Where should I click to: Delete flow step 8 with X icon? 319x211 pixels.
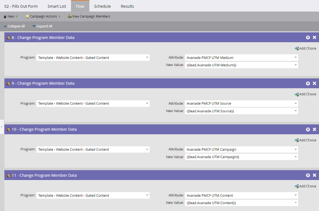pos(314,37)
